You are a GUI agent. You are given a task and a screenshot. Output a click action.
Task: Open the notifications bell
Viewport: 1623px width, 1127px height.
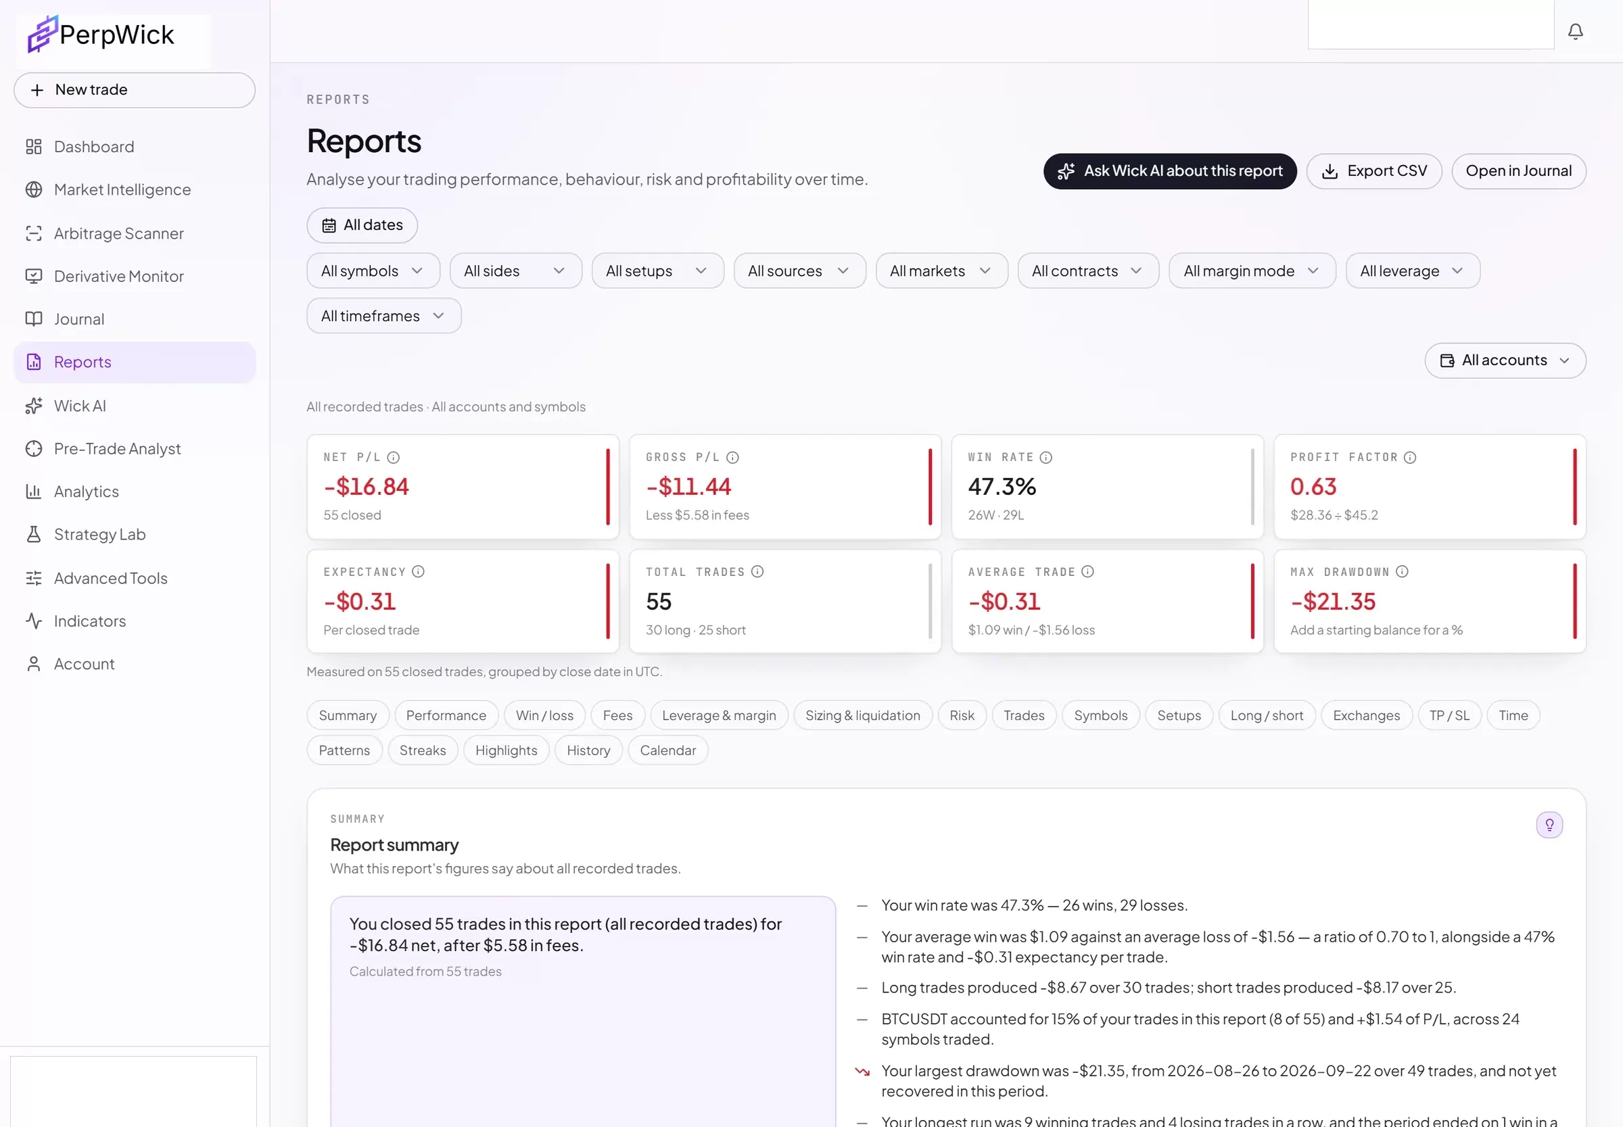pos(1575,32)
